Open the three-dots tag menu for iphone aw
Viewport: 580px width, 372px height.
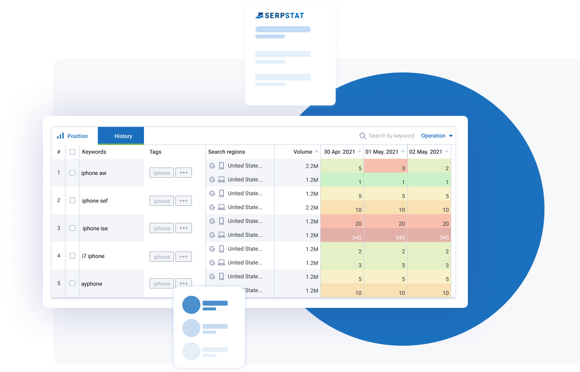(184, 173)
